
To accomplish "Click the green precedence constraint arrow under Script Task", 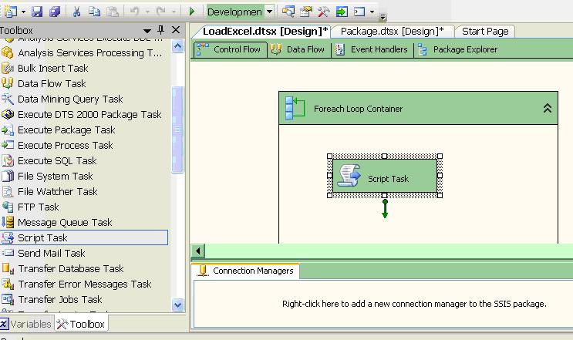I will [385, 208].
